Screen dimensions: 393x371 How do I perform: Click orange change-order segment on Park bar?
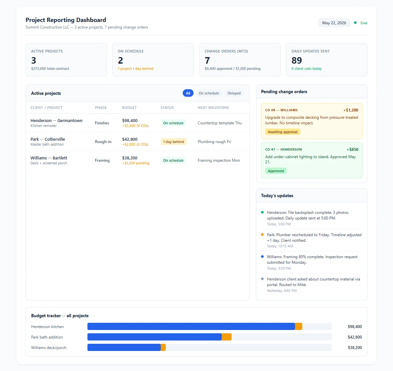[227, 337]
